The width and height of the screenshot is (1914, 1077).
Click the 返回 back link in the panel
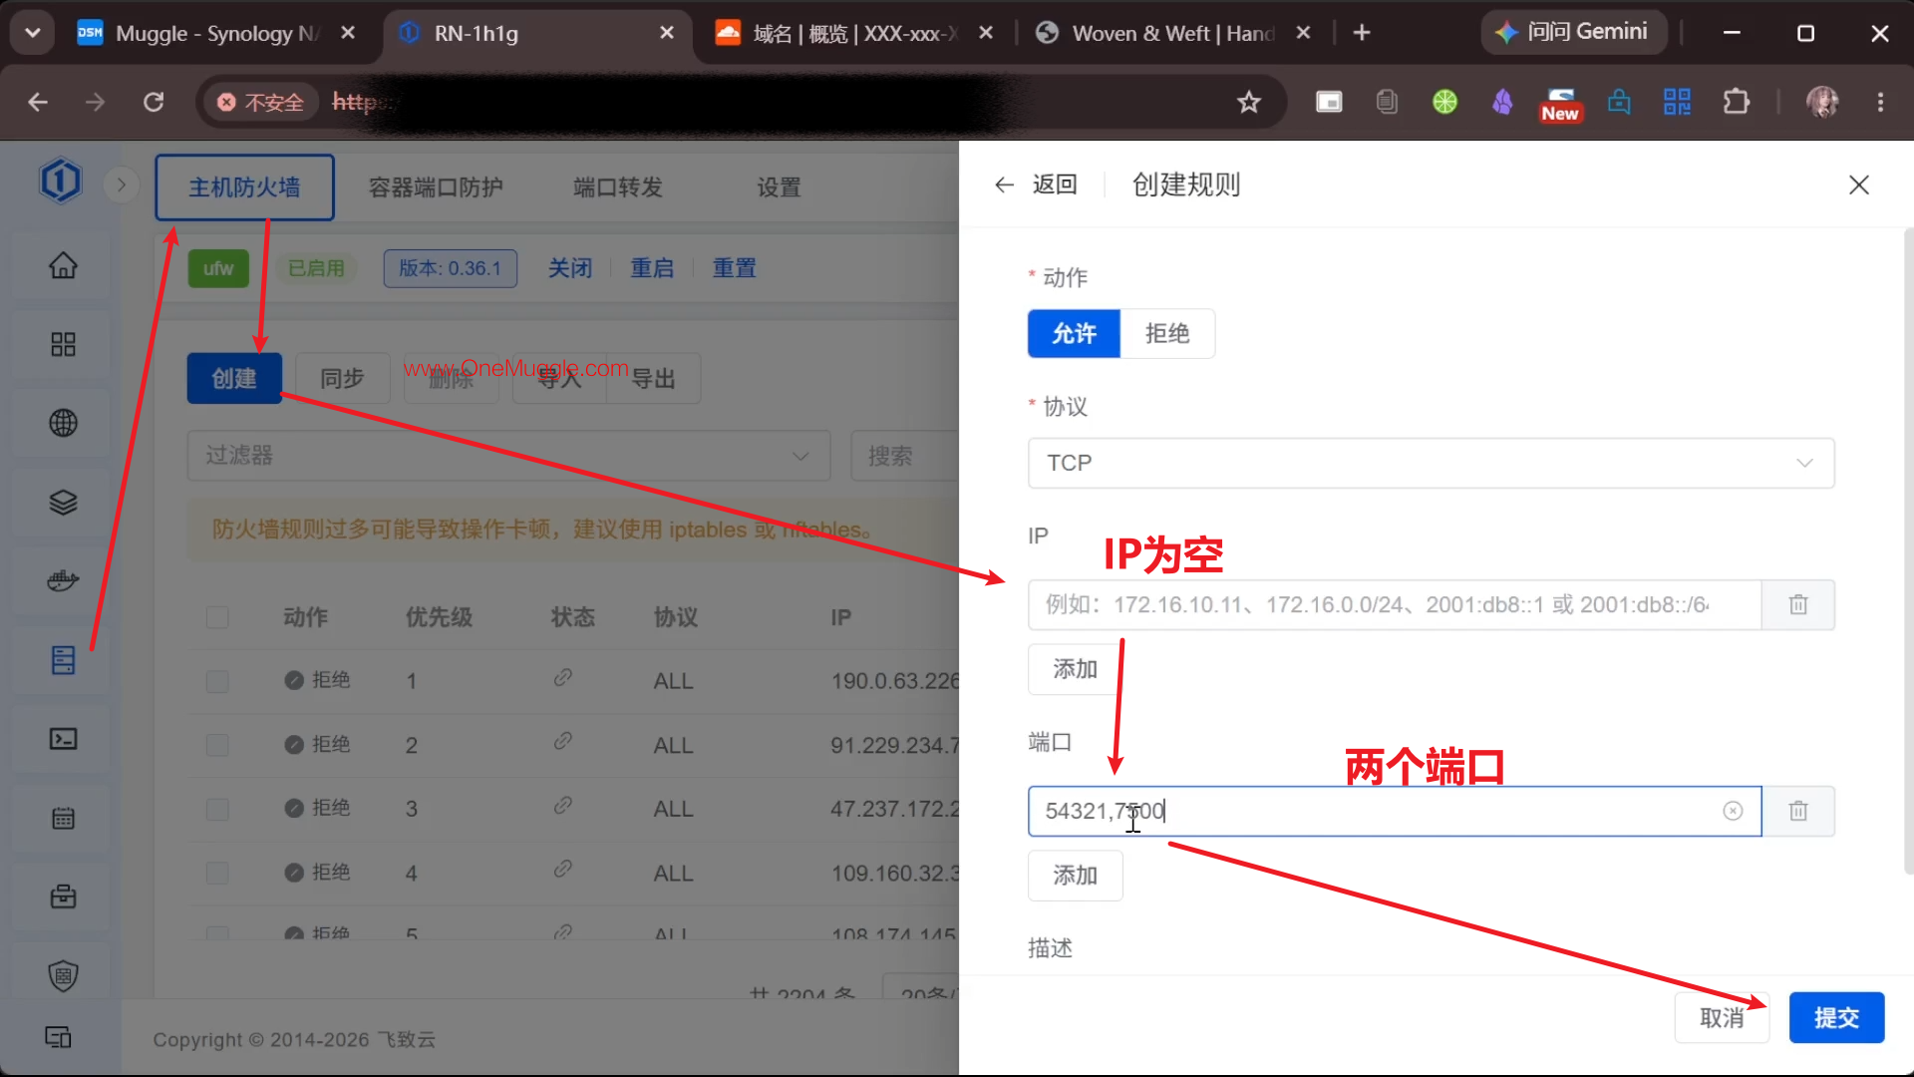point(1036,184)
